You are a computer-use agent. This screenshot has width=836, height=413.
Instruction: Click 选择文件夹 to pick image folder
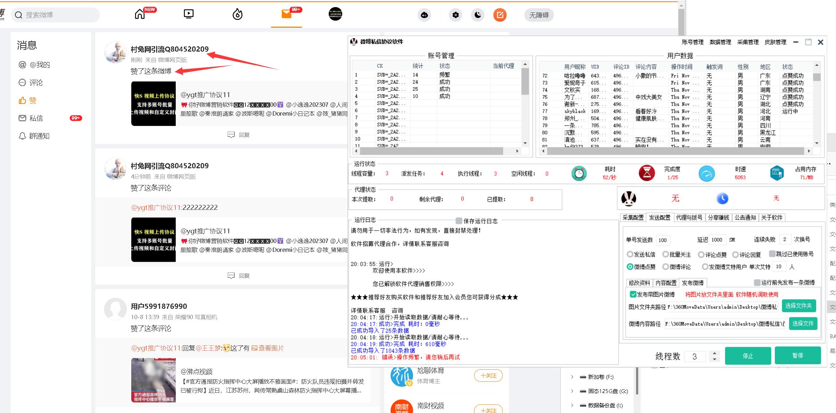pyautogui.click(x=799, y=306)
